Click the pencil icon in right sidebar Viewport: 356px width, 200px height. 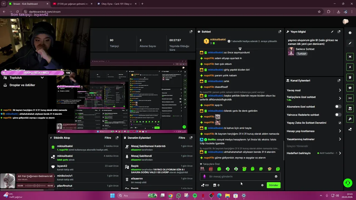click(x=350, y=43)
